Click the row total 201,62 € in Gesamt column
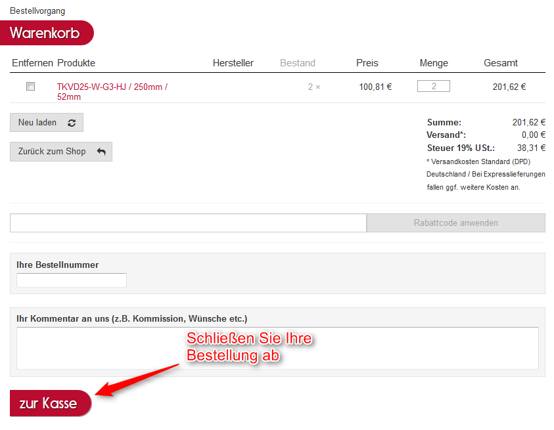This screenshot has height=430, width=554. coord(509,87)
